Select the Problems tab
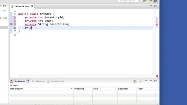The width and height of the screenshot is (187, 105). (x=20, y=81)
